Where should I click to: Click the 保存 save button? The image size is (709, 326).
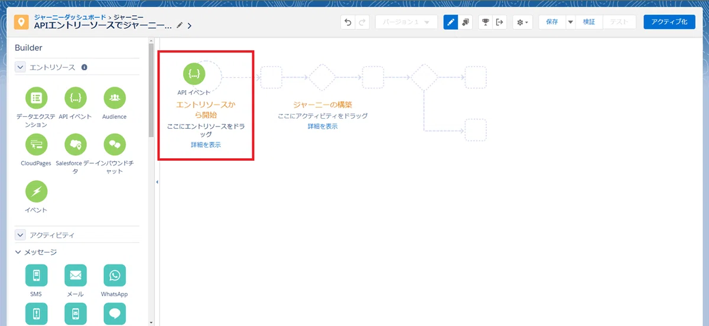(552, 22)
